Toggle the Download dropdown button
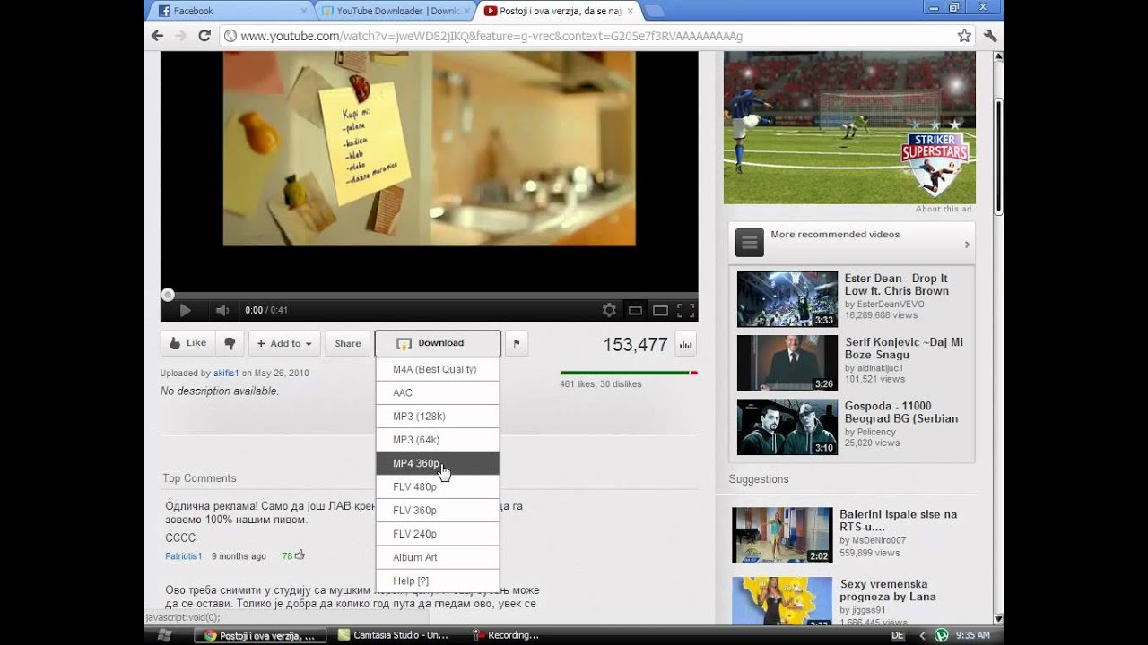Image resolution: width=1148 pixels, height=645 pixels. click(x=438, y=343)
